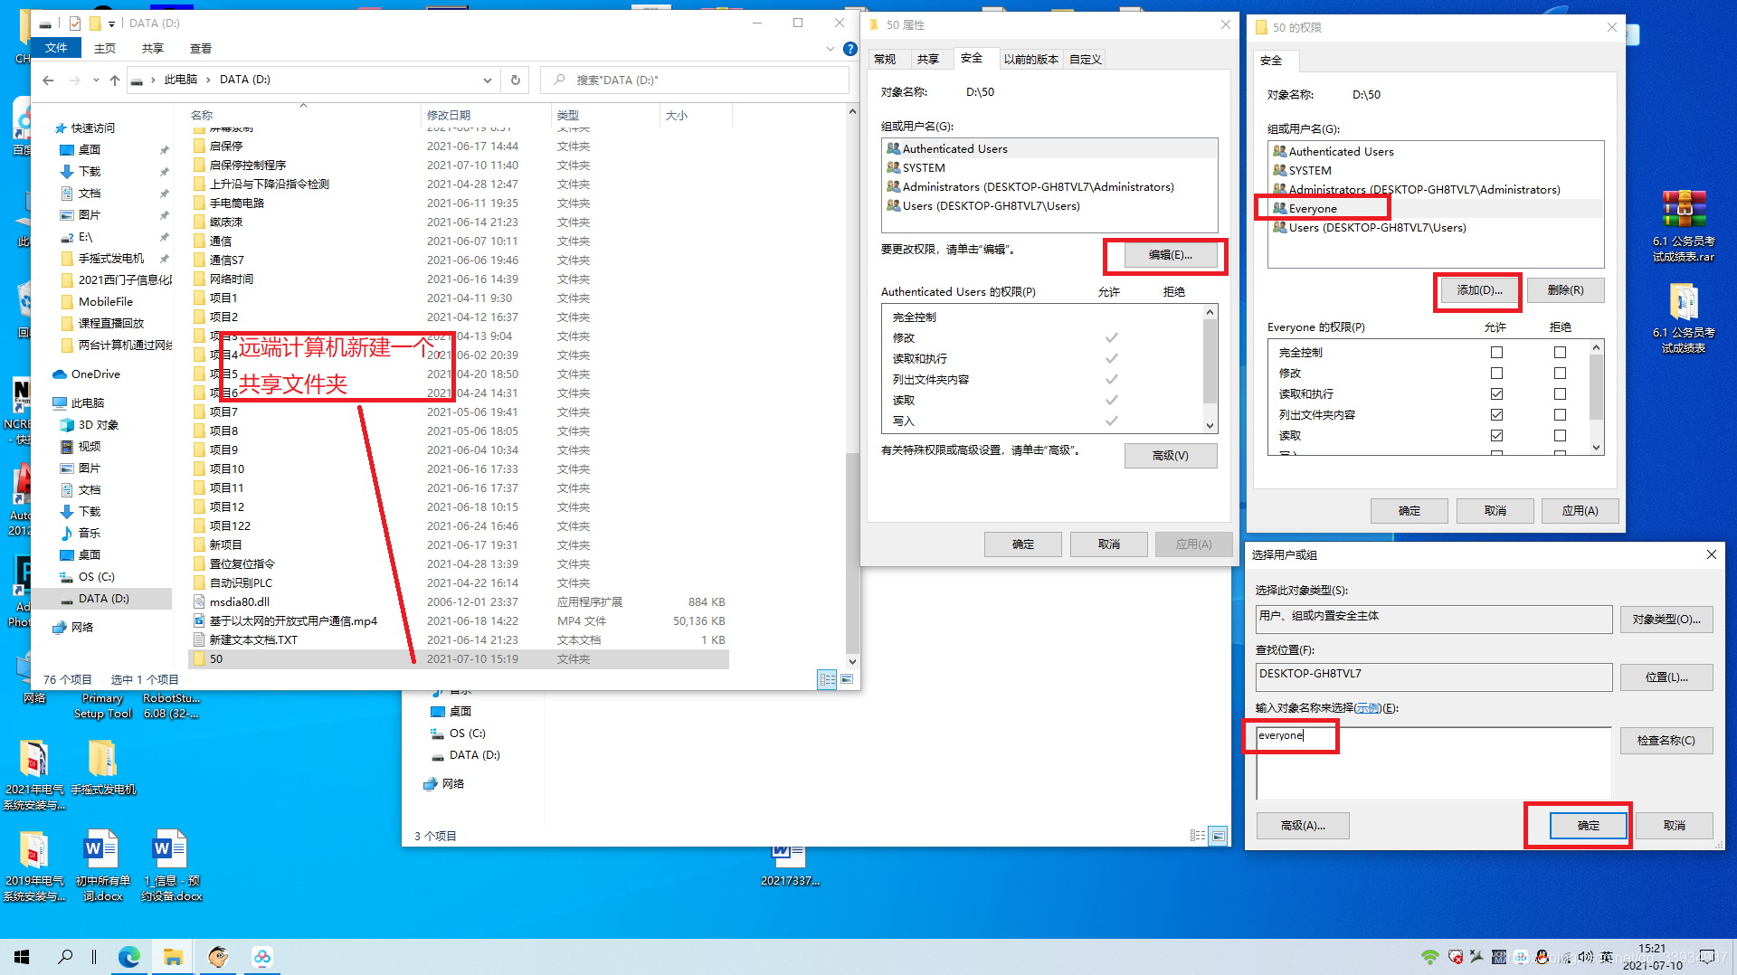
Task: Open taskbar search magnifier
Action: tap(65, 957)
